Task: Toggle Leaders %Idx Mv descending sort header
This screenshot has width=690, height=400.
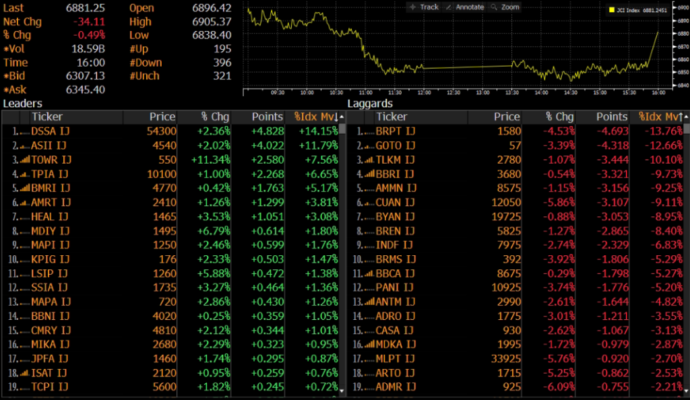Action: click(x=317, y=117)
